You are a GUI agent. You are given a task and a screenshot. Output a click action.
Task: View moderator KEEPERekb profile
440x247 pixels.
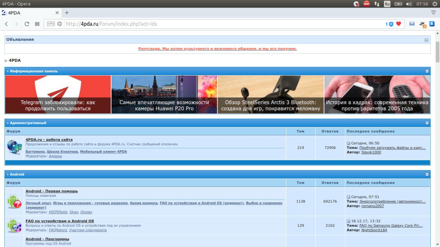click(x=58, y=212)
